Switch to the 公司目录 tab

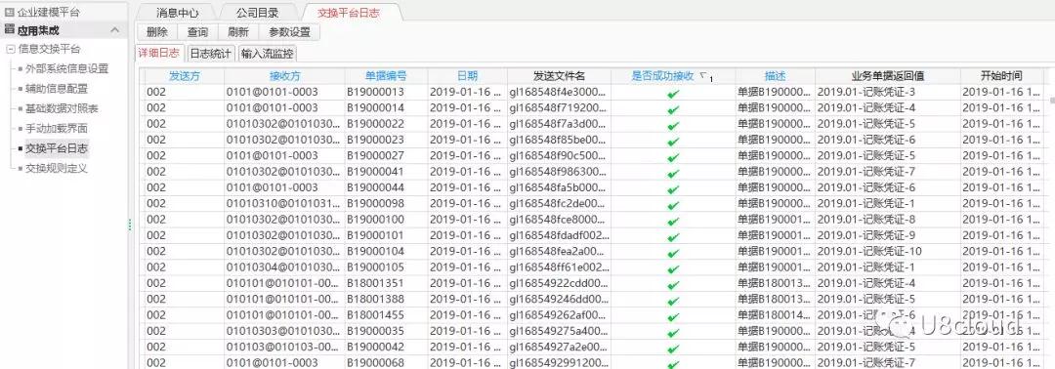(x=258, y=12)
